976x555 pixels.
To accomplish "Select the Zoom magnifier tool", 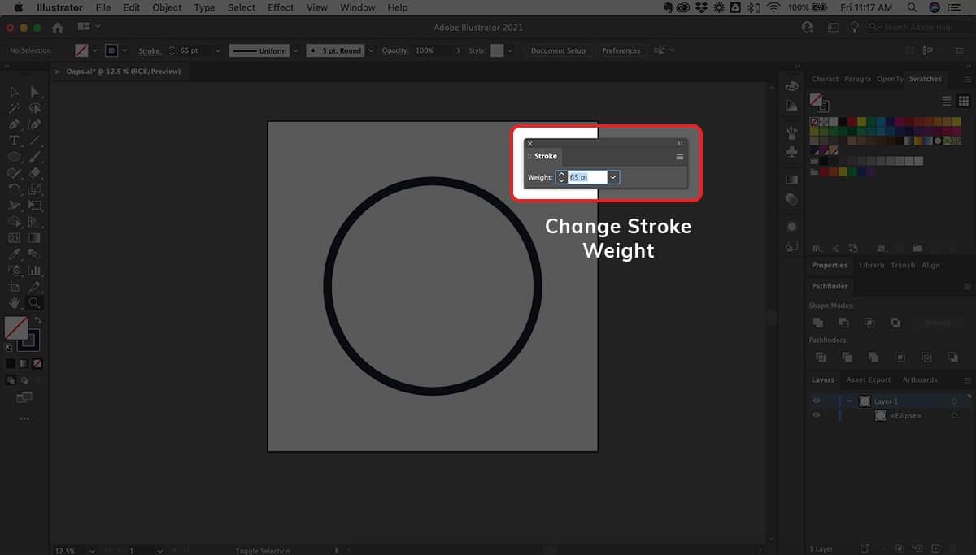I will [x=34, y=302].
